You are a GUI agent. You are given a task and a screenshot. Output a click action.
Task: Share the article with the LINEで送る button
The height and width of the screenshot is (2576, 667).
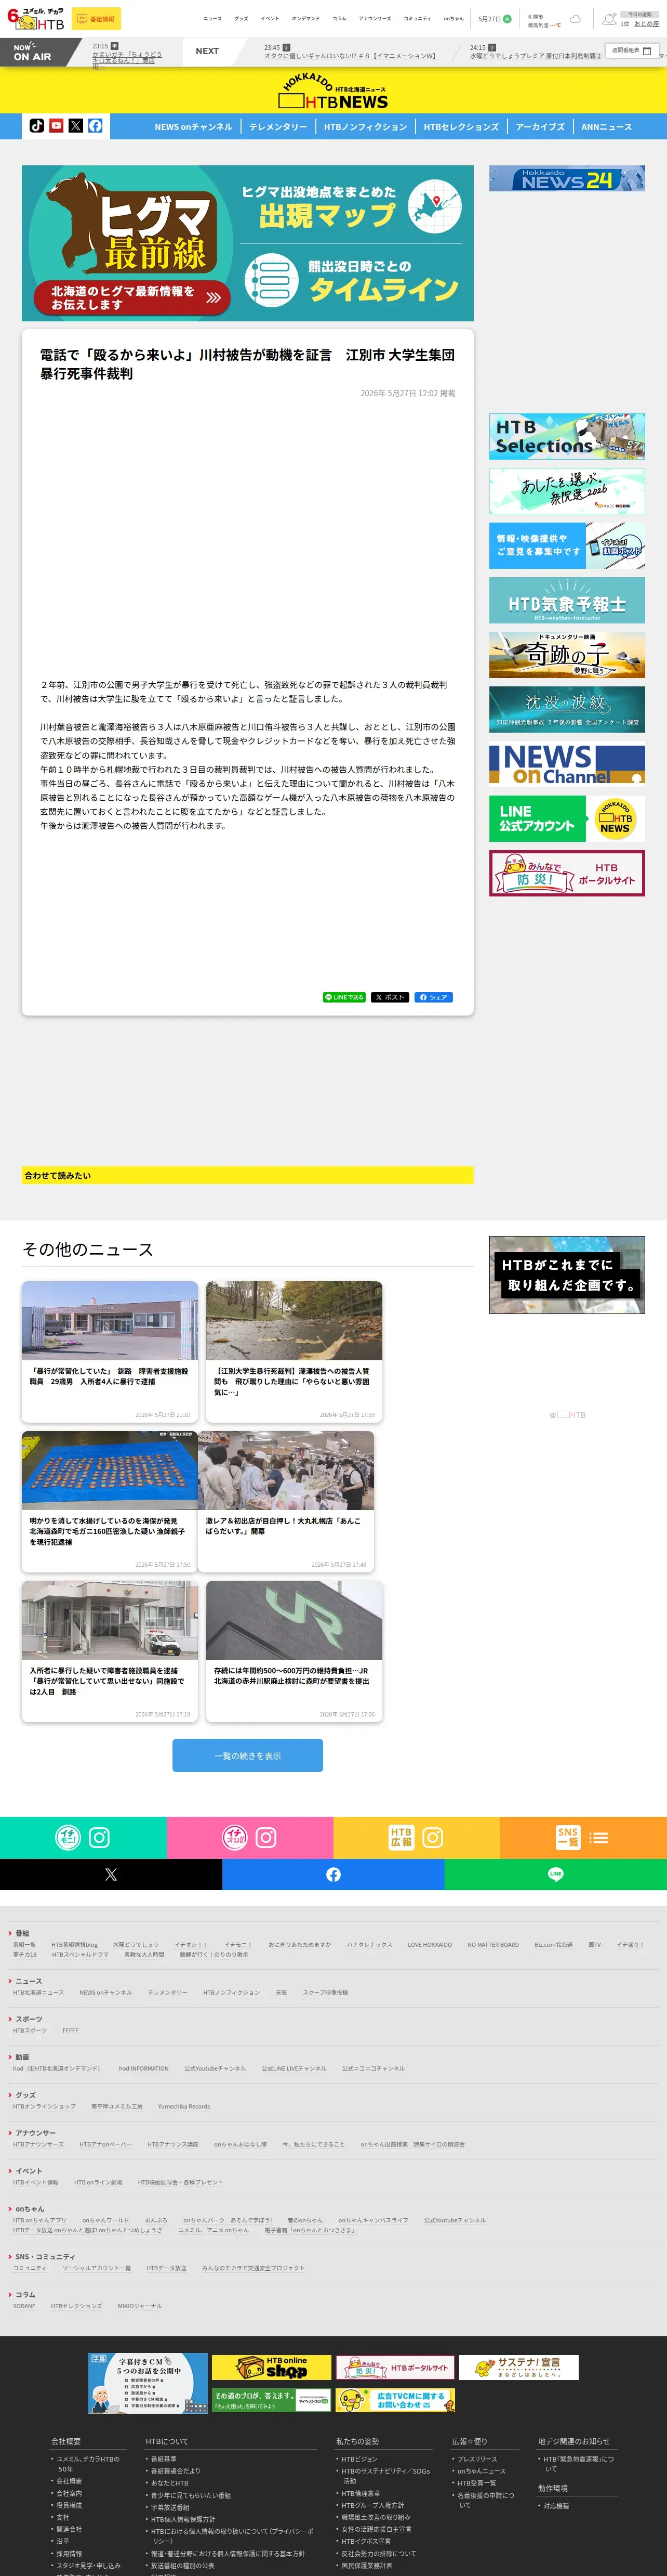click(344, 997)
